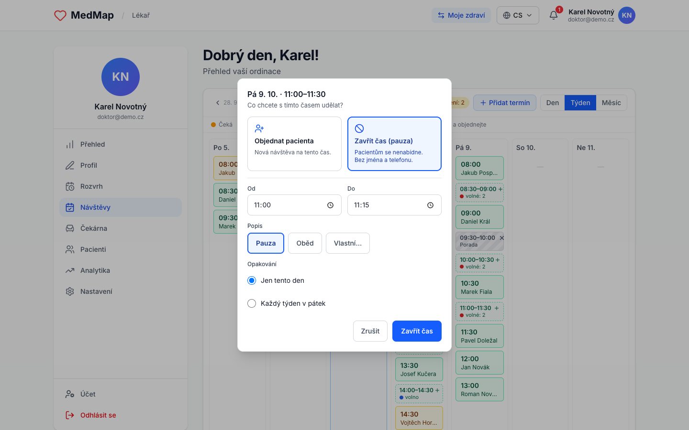This screenshot has height=430, width=689.
Task: Open the 10:30 Marek Fiala appointment
Action: (479, 287)
